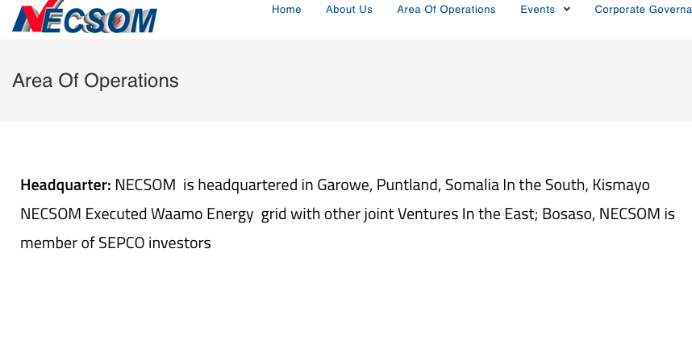Click the Area Of Operations page heading
The height and width of the screenshot is (340, 692).
pyautogui.click(x=95, y=81)
